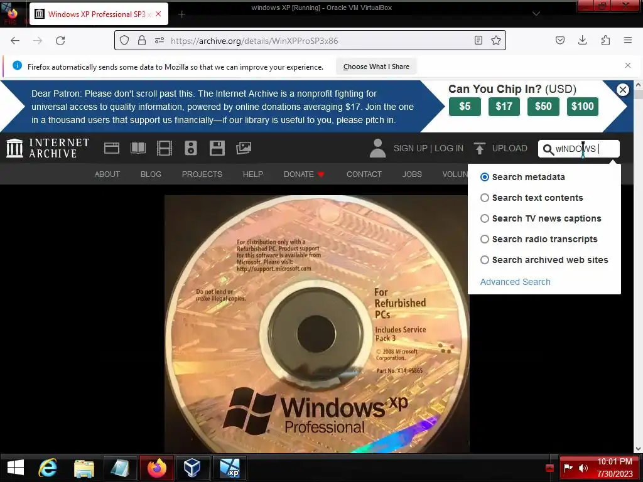The image size is (643, 482).
Task: Open the BLOG nav item
Action: [151, 174]
